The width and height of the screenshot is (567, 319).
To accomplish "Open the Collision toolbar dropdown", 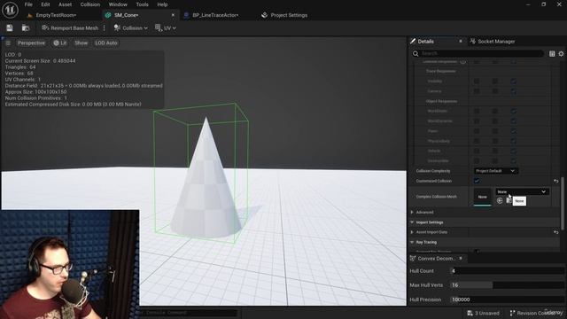I will [x=130, y=27].
